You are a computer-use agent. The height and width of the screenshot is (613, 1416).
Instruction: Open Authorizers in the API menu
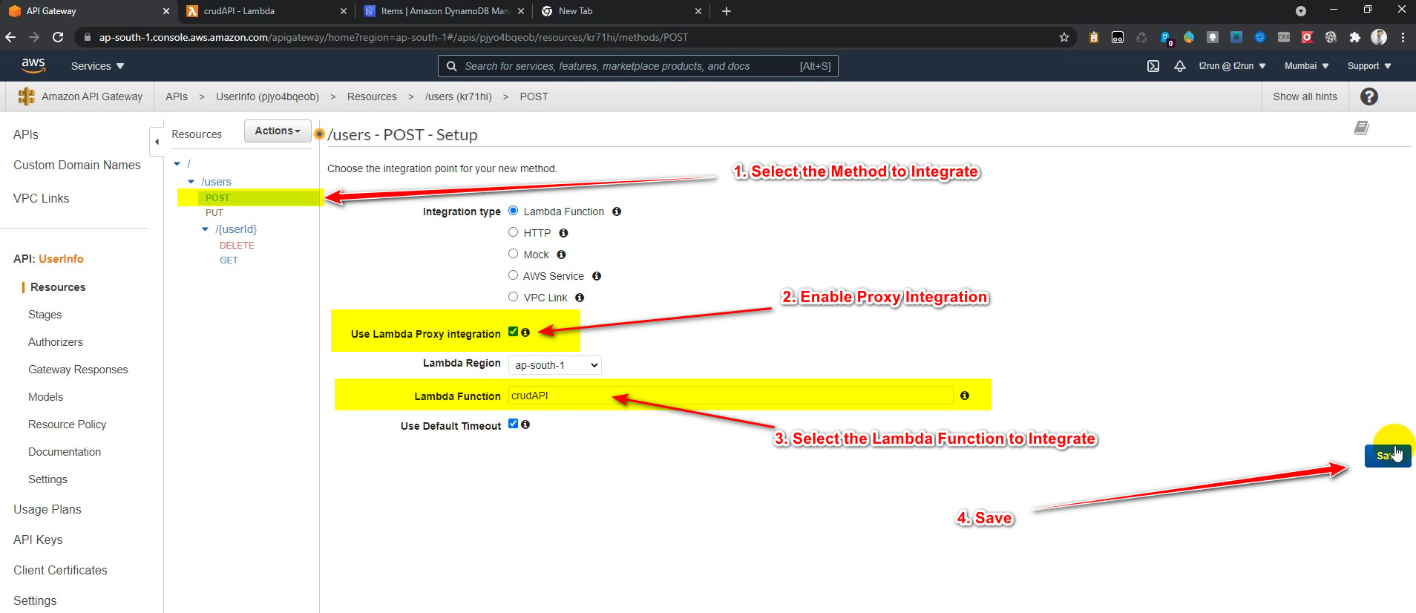(56, 342)
